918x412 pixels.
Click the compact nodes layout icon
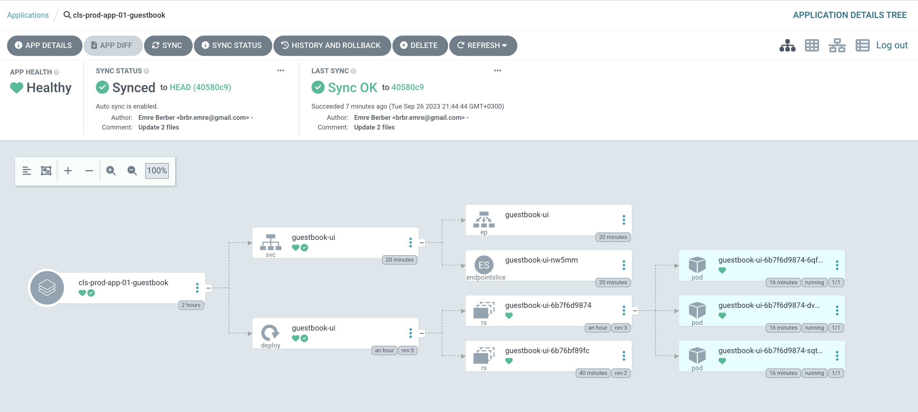[x=27, y=171]
